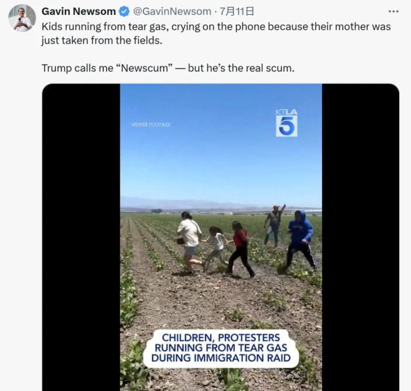
Task: Click the left black letterbox bar of video
Action: 81,237
